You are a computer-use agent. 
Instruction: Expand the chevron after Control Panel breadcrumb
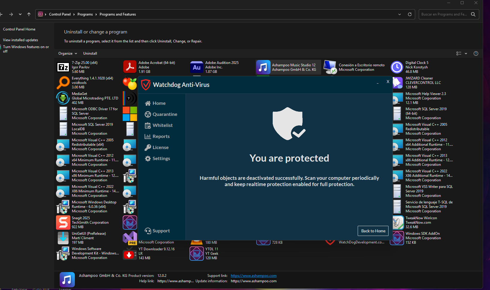74,14
